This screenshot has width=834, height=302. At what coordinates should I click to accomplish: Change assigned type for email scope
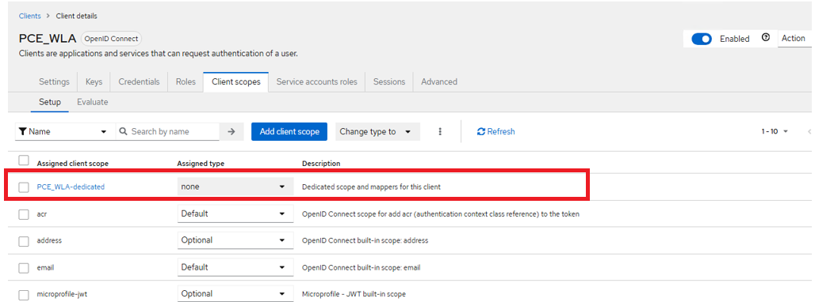pos(235,267)
